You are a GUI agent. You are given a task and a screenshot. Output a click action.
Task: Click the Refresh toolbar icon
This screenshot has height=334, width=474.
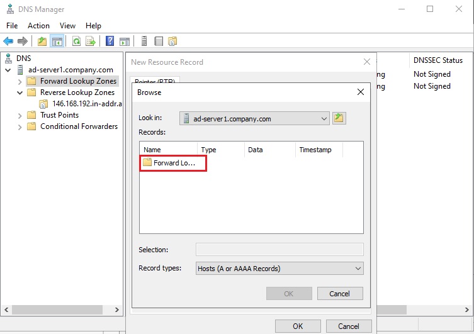click(x=76, y=42)
